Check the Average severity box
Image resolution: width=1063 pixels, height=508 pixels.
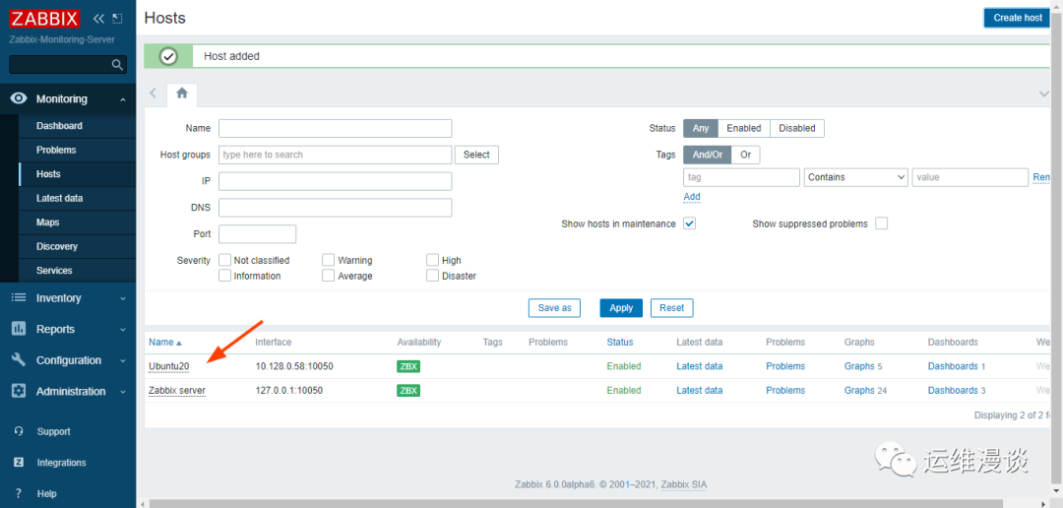[x=328, y=276]
